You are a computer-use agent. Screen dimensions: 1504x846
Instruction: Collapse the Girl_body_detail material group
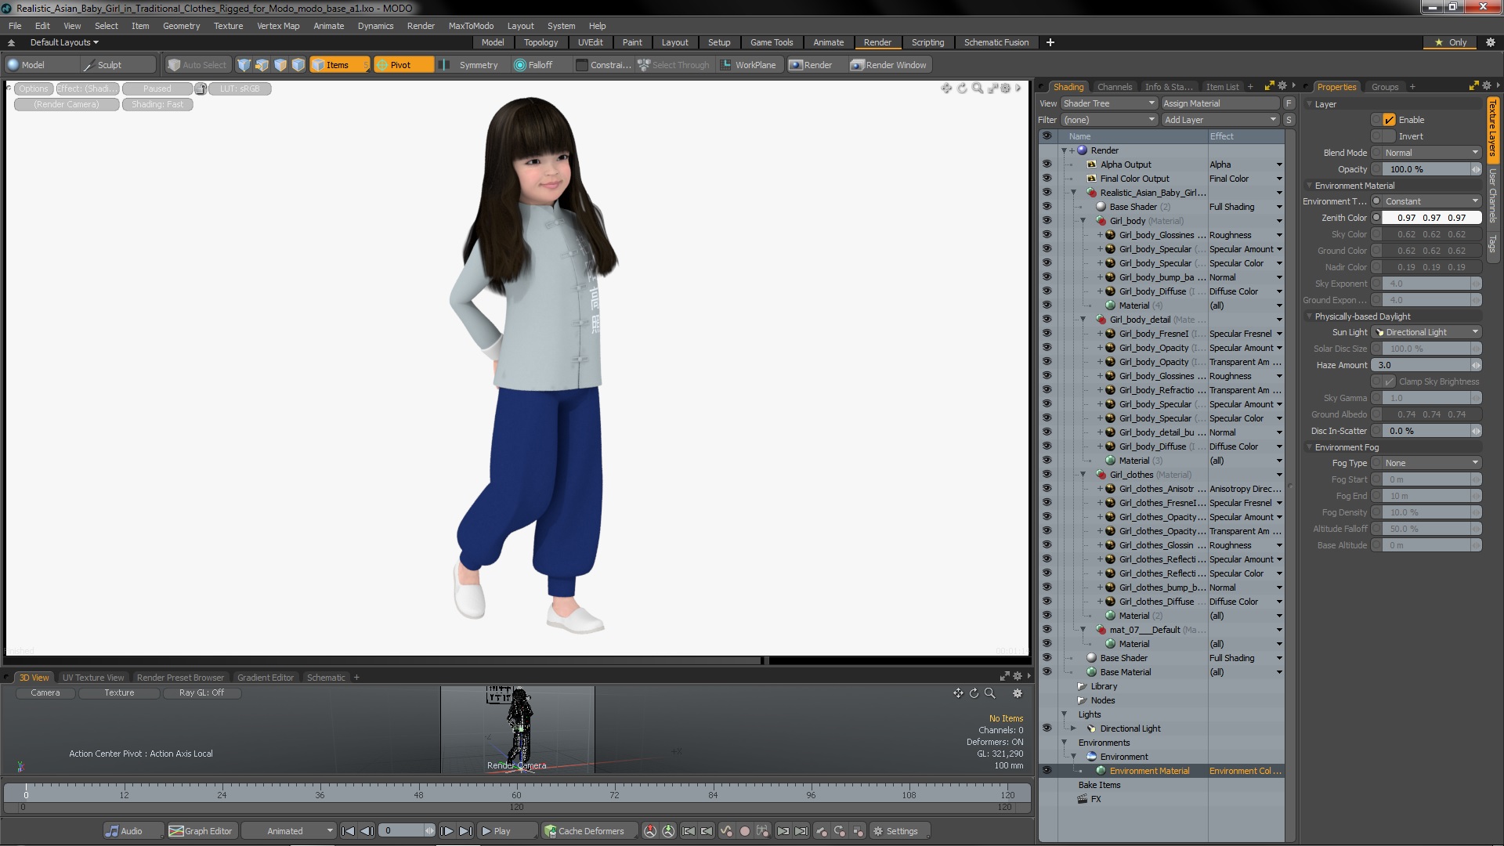coord(1083,320)
